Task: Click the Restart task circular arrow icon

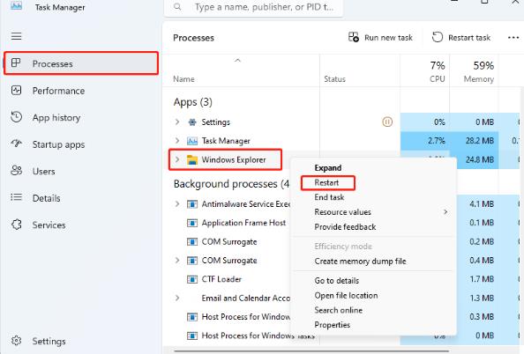Action: [438, 37]
